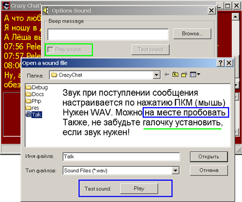242x202 pixels.
Task: Expand the CrazyChat folder dropdown
Action: point(156,75)
